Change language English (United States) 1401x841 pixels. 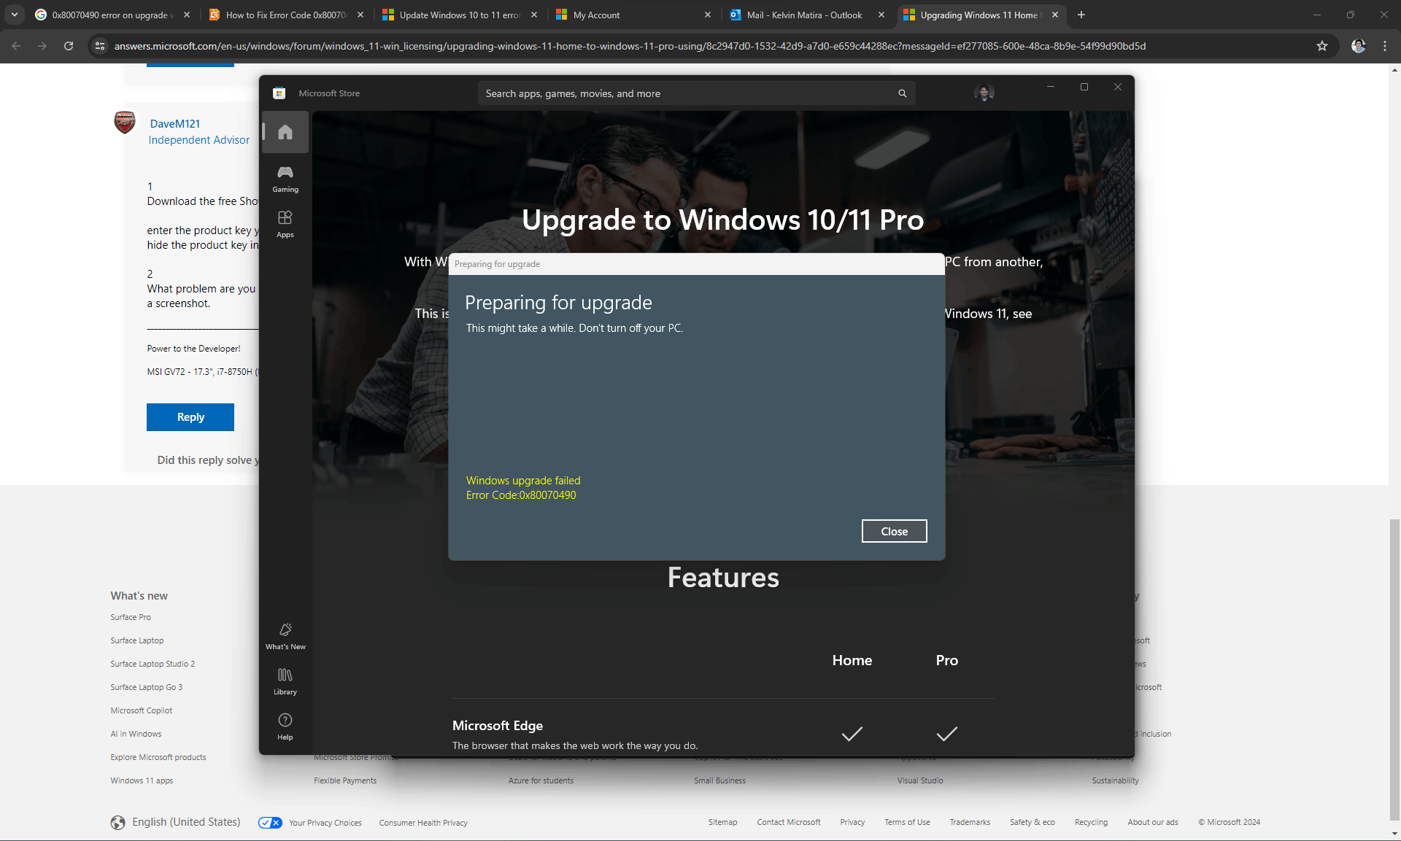176,822
